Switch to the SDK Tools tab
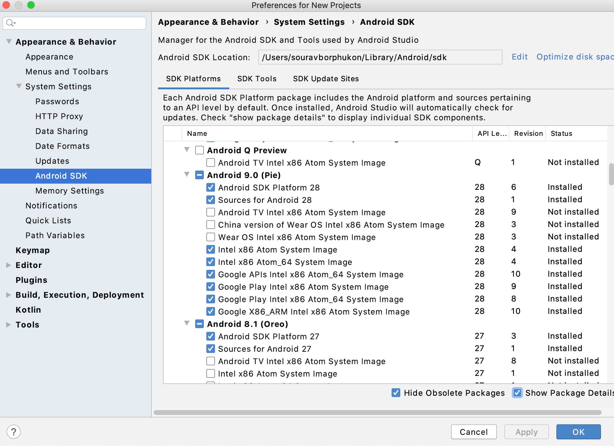 point(257,79)
